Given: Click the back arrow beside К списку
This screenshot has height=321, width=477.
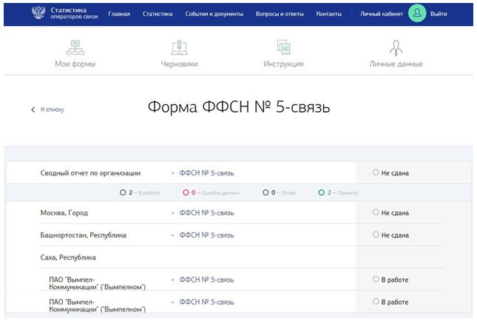Looking at the screenshot, I should [33, 109].
